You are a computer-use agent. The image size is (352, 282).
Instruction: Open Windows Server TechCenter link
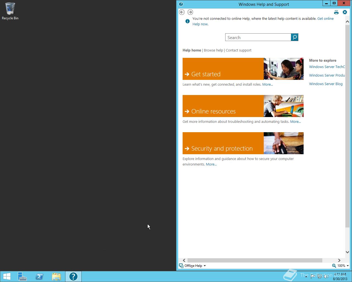pyautogui.click(x=327, y=67)
